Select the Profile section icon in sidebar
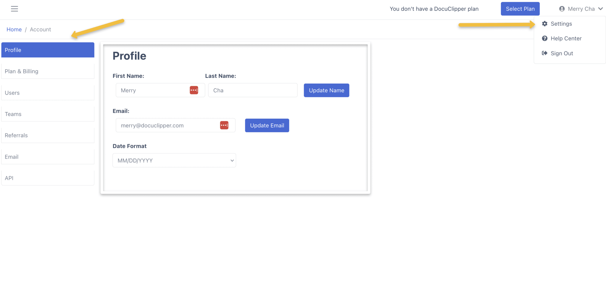 [x=13, y=50]
